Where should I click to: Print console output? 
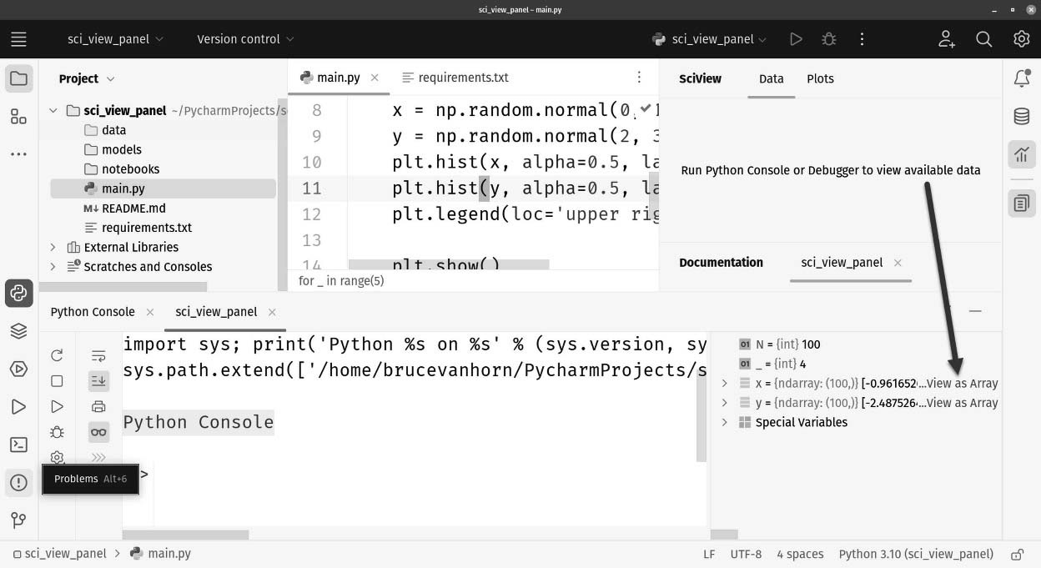click(98, 407)
